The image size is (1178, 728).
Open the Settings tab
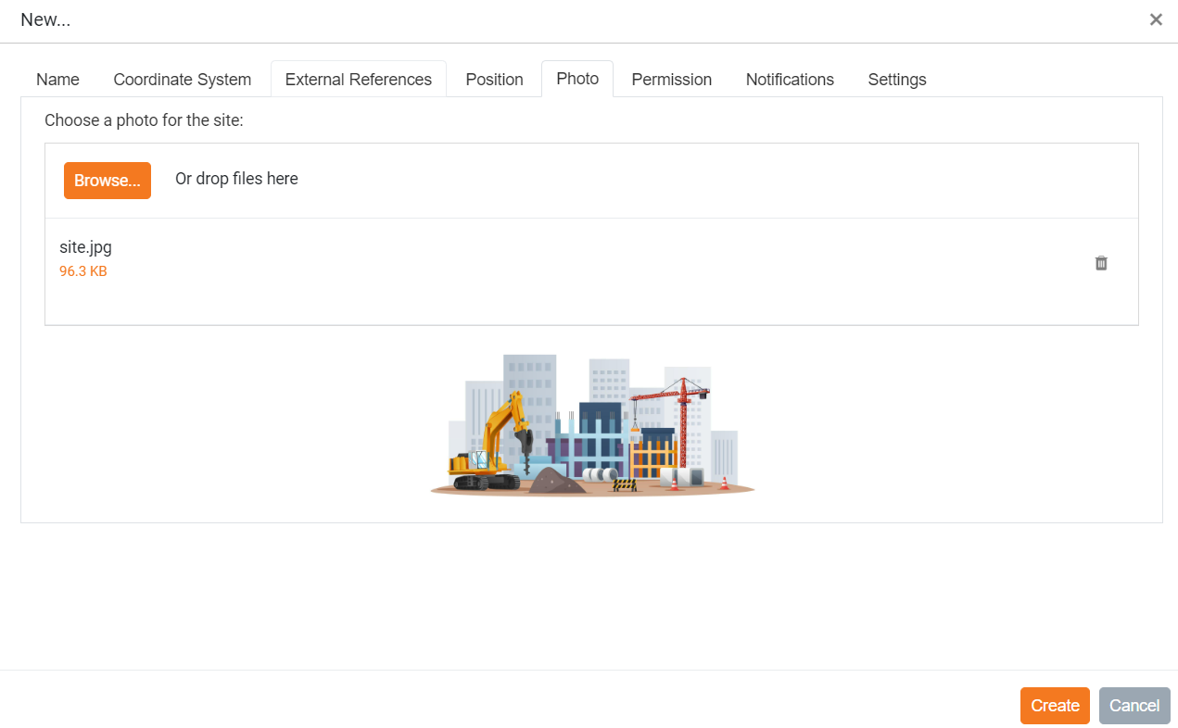896,80
